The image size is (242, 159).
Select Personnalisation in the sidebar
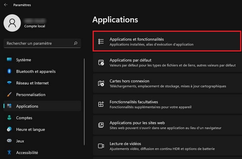click(x=42, y=95)
